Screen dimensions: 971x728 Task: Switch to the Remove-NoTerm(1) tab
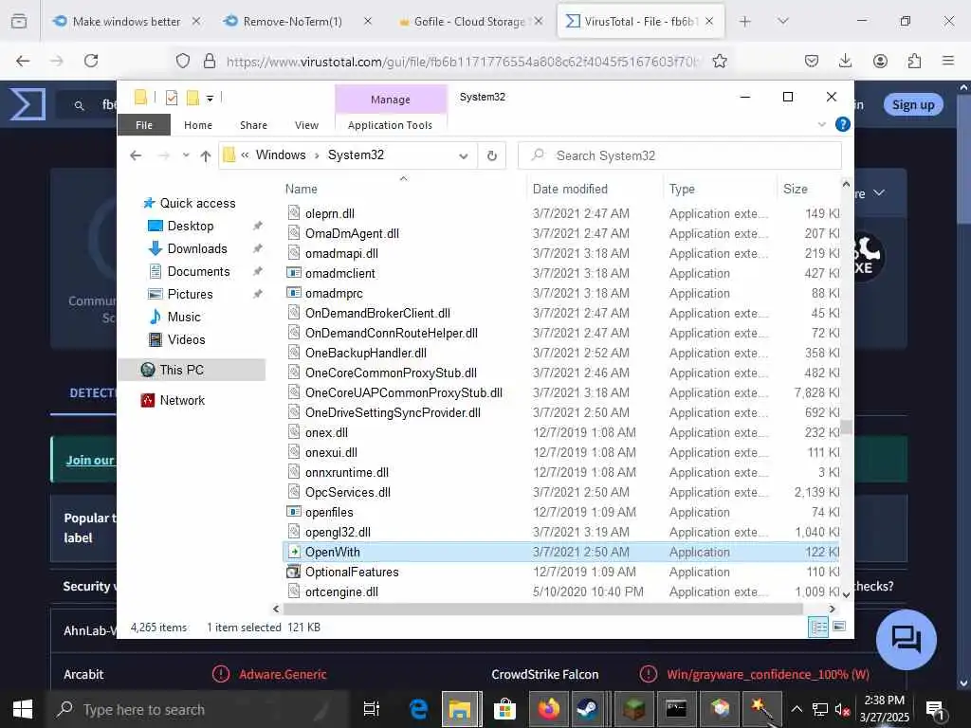tap(292, 21)
